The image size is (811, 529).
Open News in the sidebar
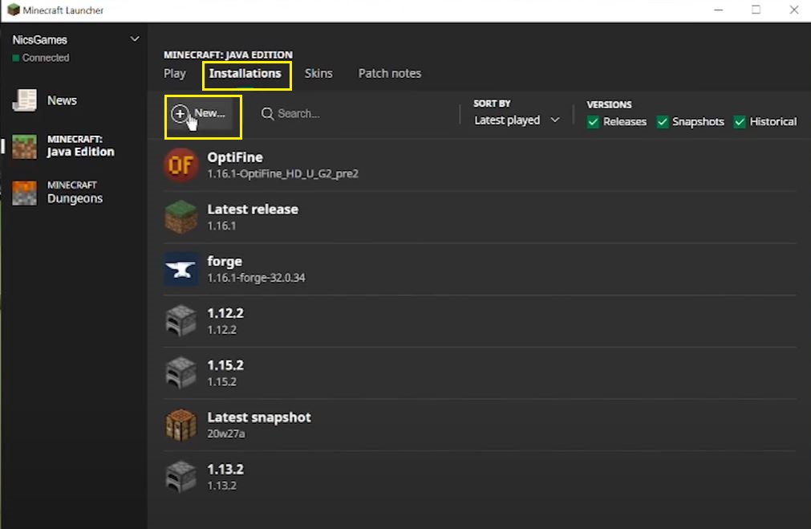point(62,100)
